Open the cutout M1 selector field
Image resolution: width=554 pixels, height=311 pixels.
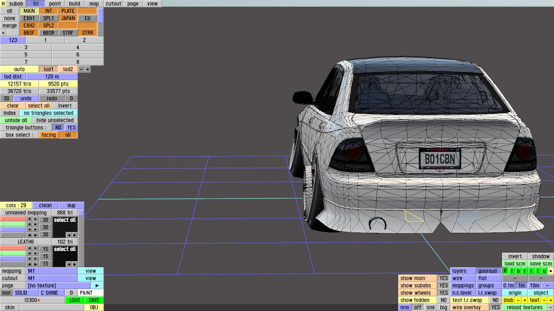pos(52,278)
